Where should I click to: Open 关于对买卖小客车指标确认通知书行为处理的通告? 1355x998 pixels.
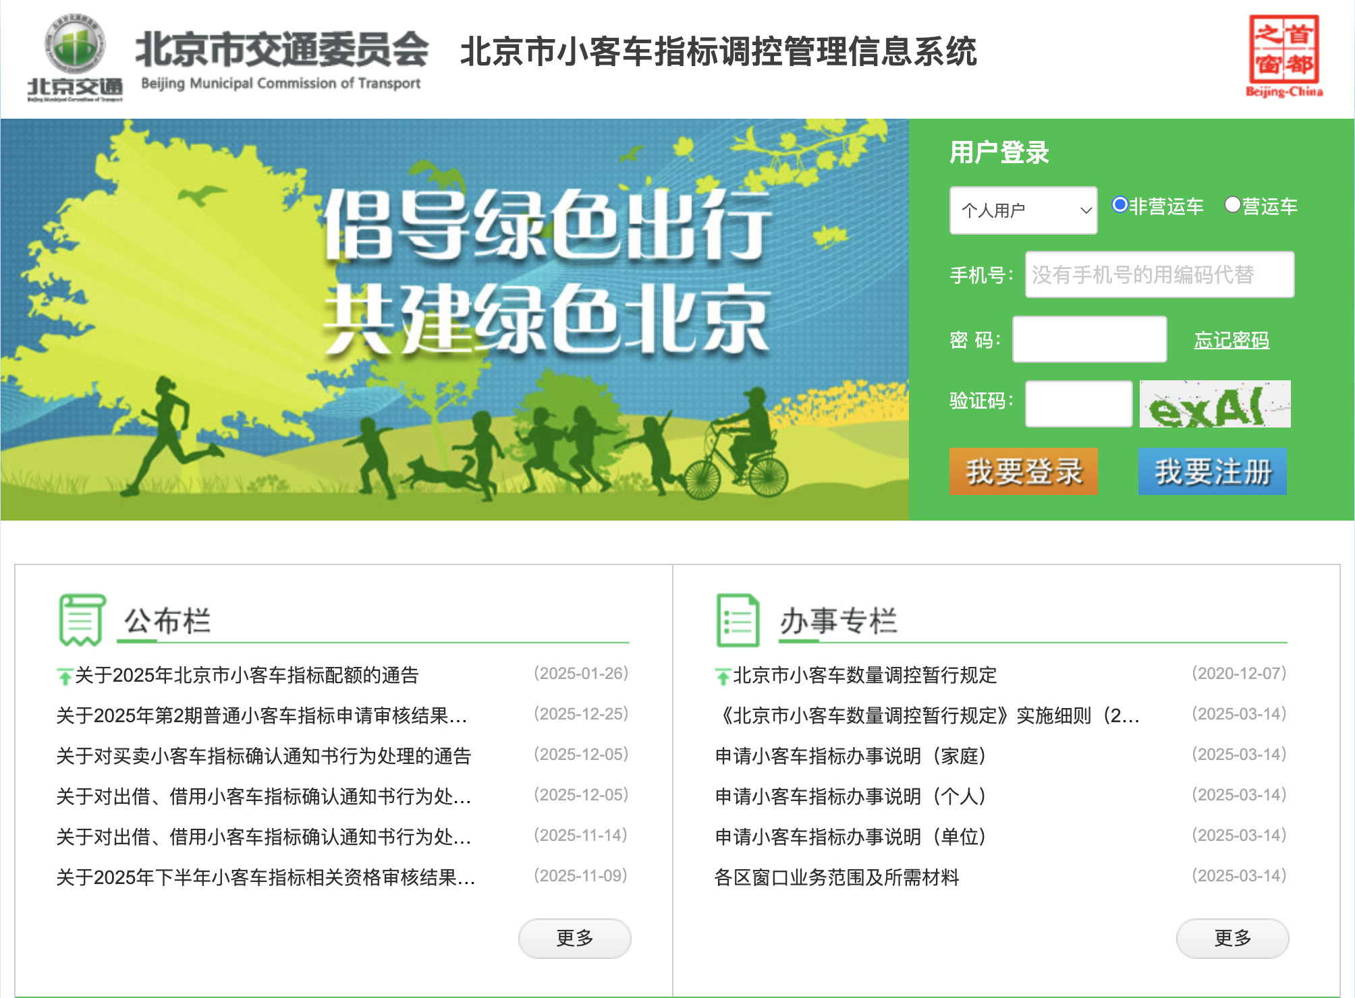263,756
